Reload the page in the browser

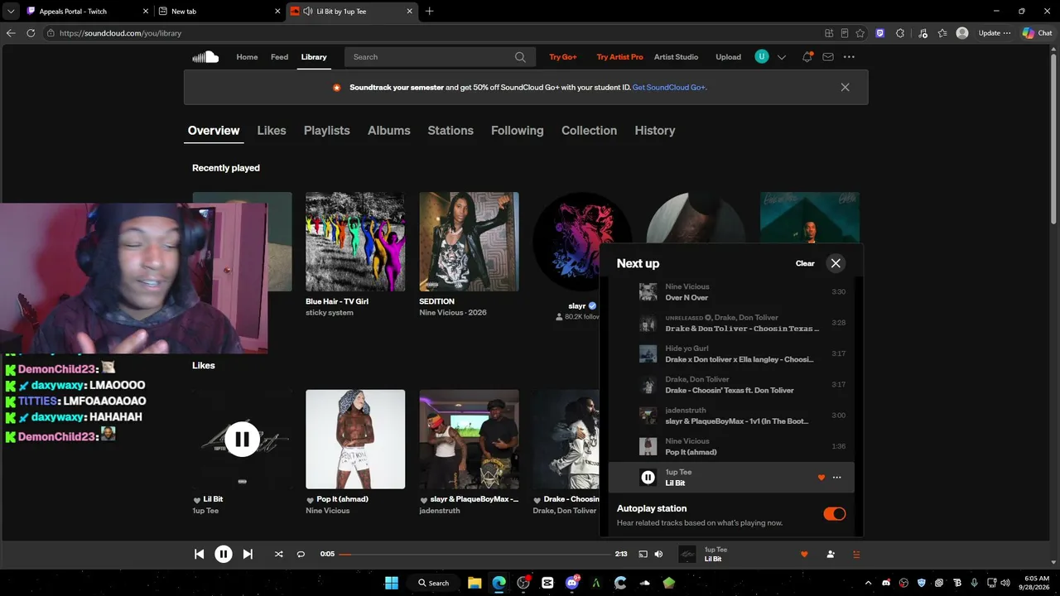[x=31, y=33]
